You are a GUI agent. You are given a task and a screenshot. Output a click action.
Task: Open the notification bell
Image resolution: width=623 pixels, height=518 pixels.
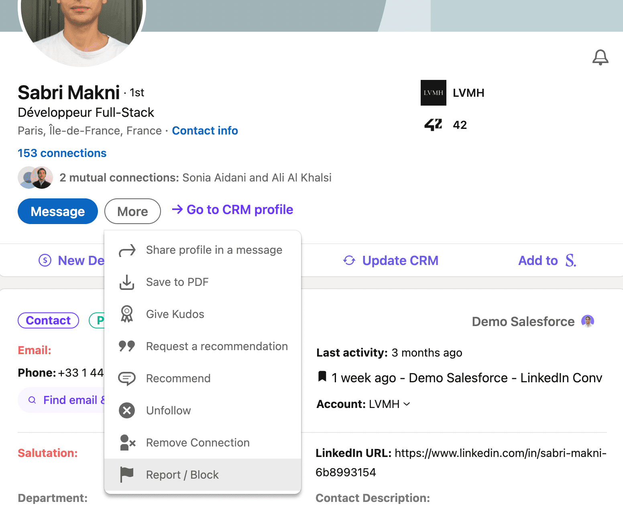point(601,57)
